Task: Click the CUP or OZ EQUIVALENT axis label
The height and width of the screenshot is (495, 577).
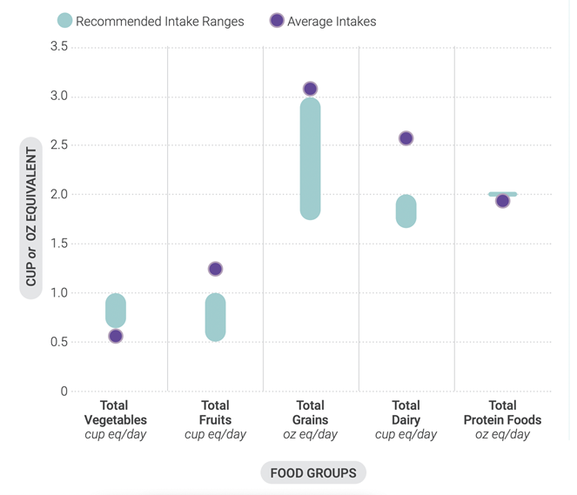Action: tap(31, 217)
